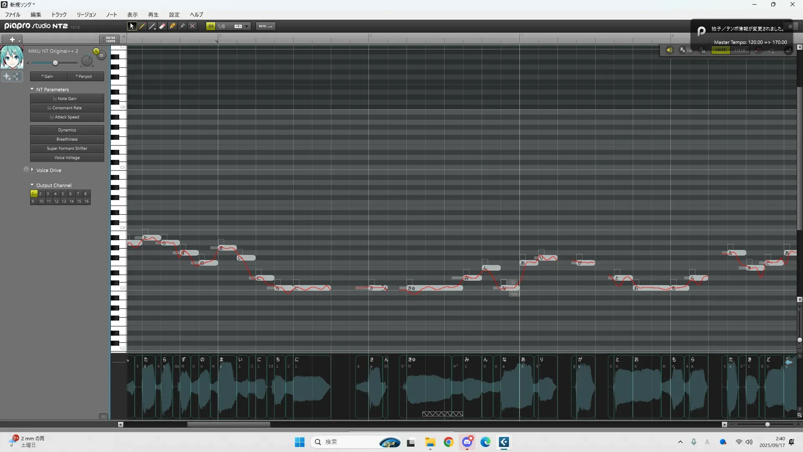The height and width of the screenshot is (452, 803).
Task: Select the yellow highlighter pen tool
Action: [x=172, y=26]
